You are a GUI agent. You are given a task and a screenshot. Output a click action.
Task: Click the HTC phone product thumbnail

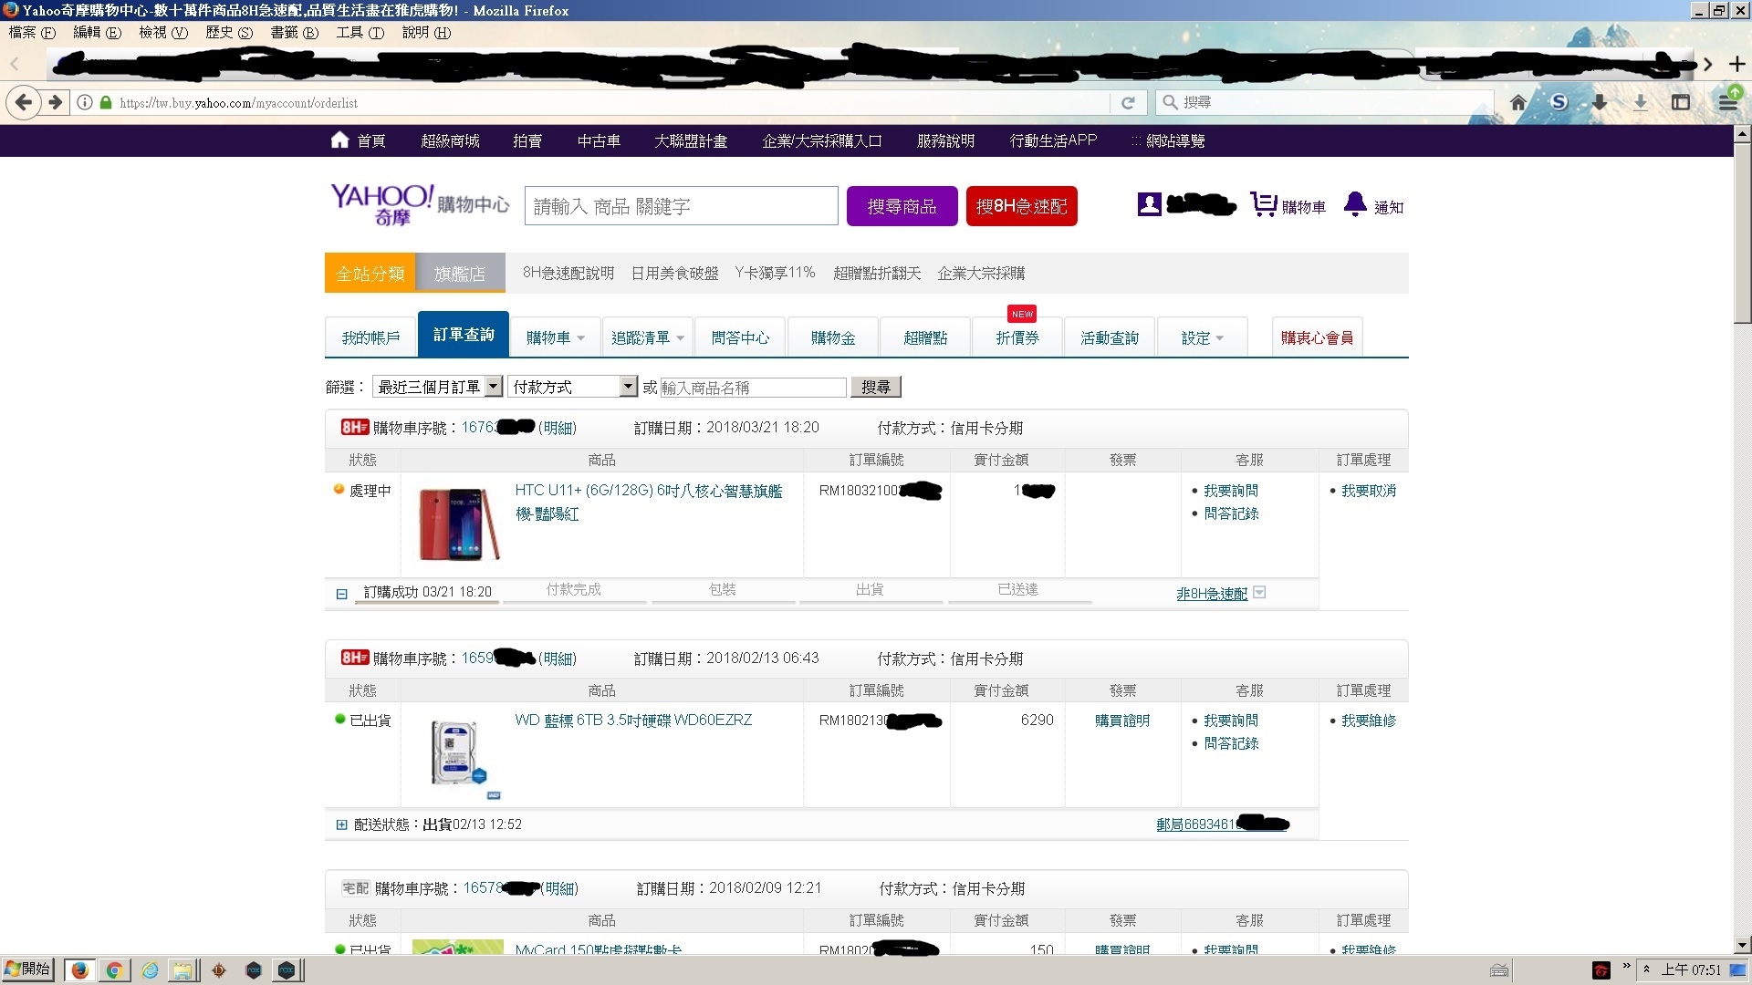coord(458,524)
